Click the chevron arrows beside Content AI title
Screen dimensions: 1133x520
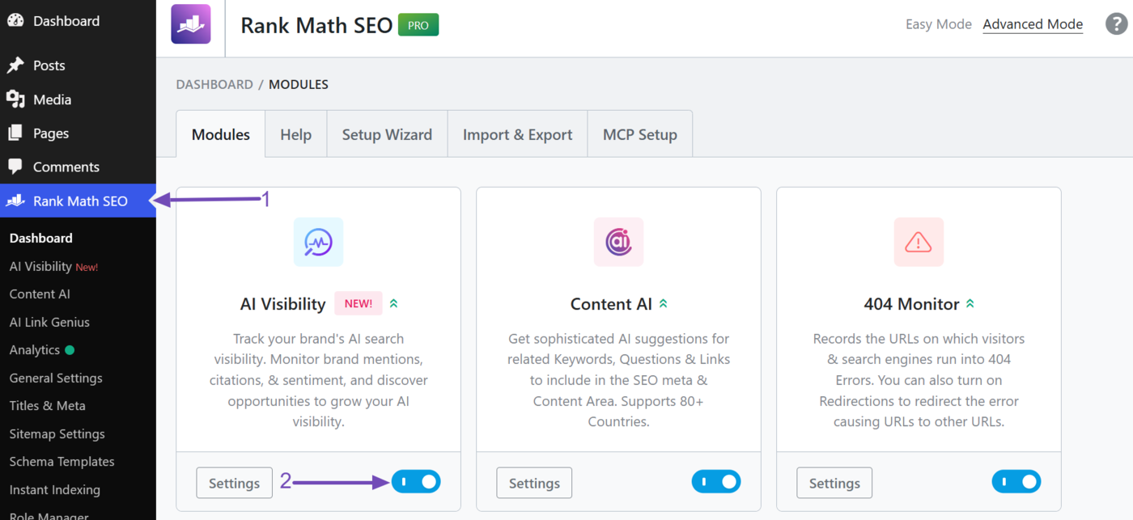[664, 304]
